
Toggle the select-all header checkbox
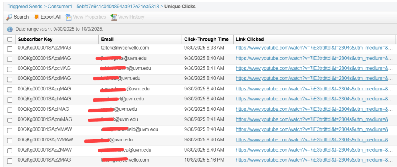10,39
